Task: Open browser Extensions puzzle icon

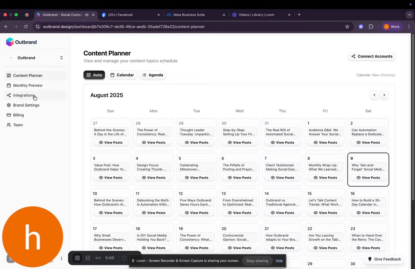Action: point(371,27)
